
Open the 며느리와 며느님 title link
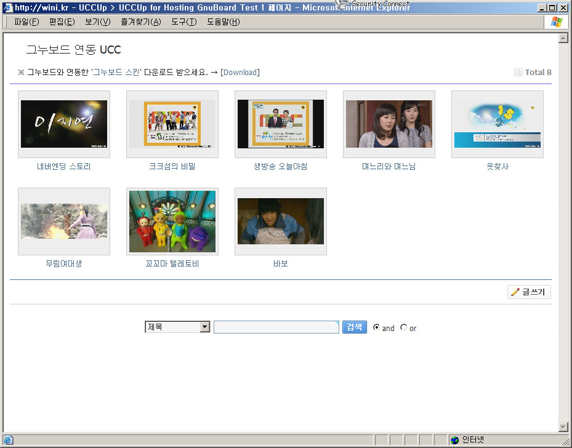pos(389,167)
